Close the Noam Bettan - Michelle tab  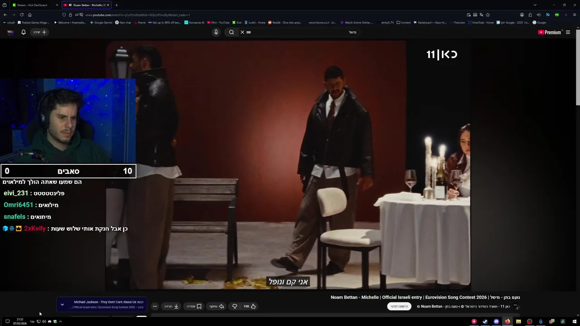tap(108, 5)
